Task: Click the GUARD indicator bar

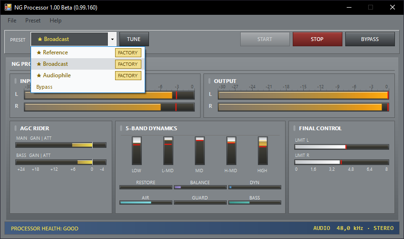Action: [200, 202]
